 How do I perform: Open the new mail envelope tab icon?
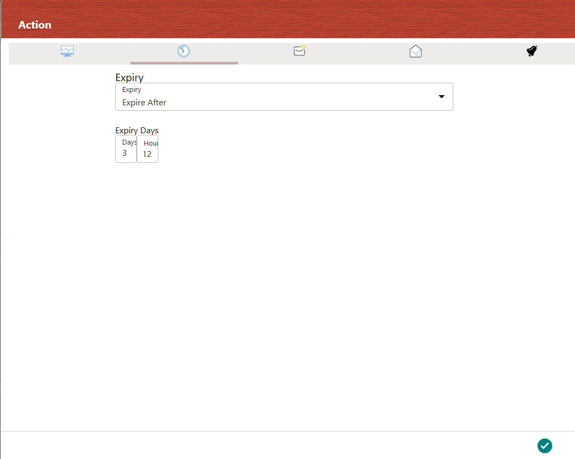click(299, 51)
